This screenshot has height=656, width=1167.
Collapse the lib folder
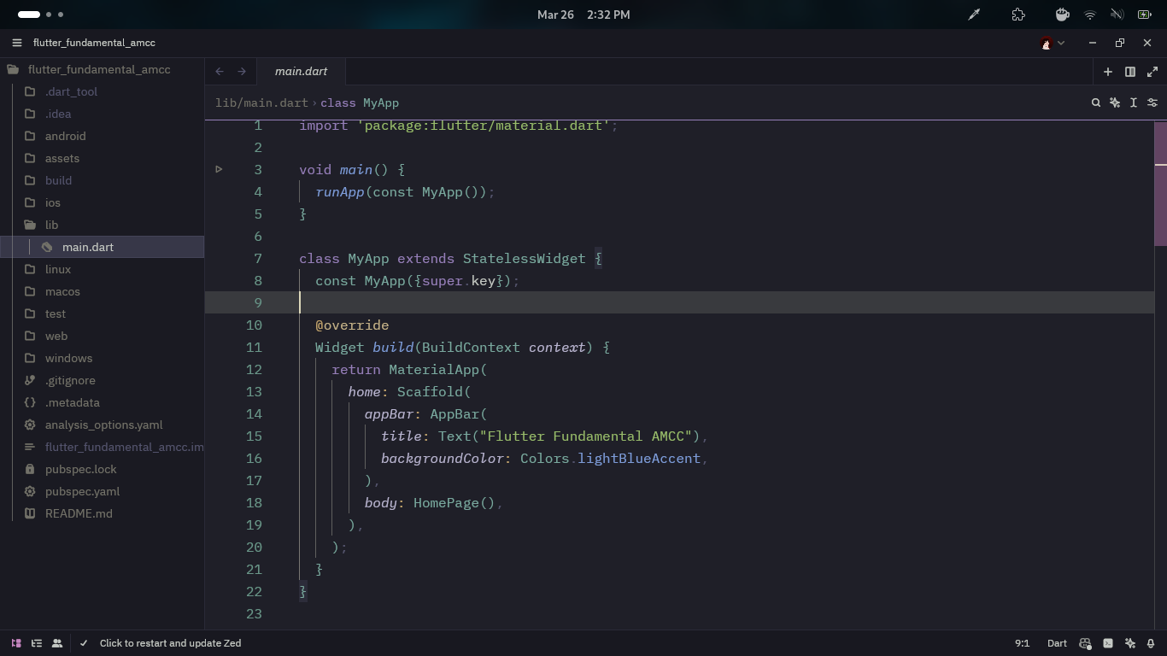(51, 225)
